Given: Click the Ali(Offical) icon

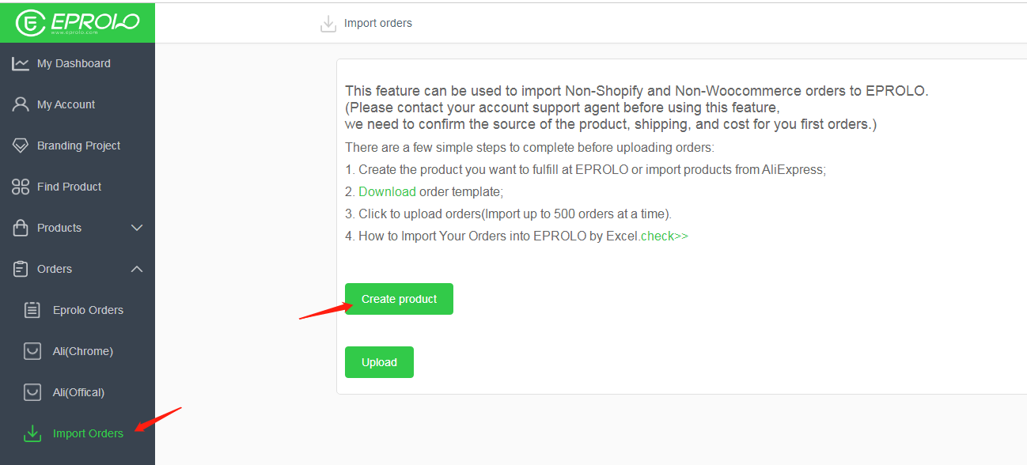Looking at the screenshot, I should click(x=32, y=391).
